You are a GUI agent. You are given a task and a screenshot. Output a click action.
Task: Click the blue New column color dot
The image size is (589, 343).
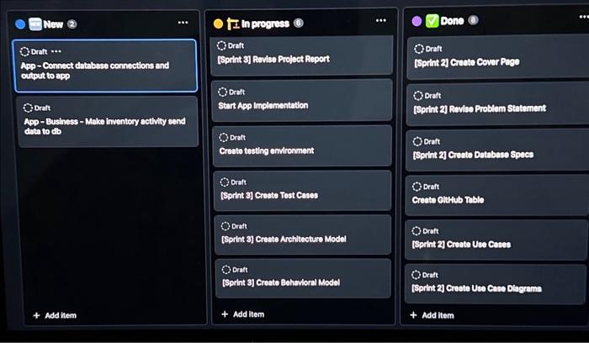pyautogui.click(x=20, y=24)
